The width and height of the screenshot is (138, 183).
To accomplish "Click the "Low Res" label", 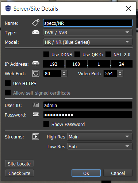I will pyautogui.click(x=56, y=146).
